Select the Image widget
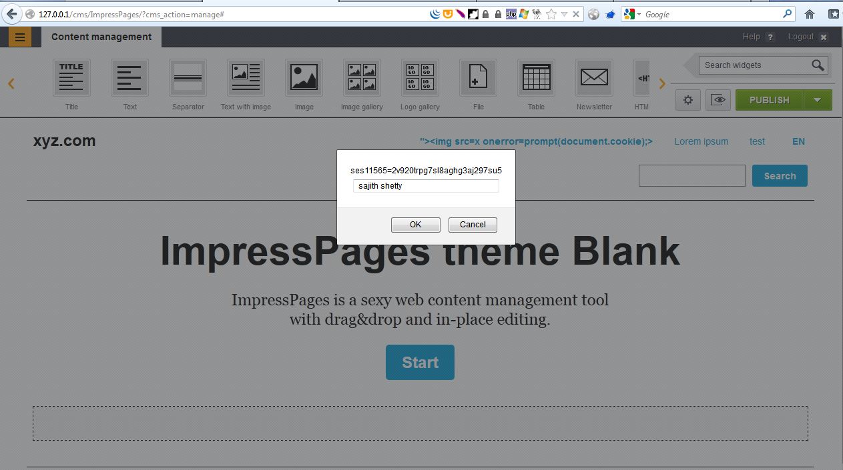The height and width of the screenshot is (470, 843). (304, 77)
